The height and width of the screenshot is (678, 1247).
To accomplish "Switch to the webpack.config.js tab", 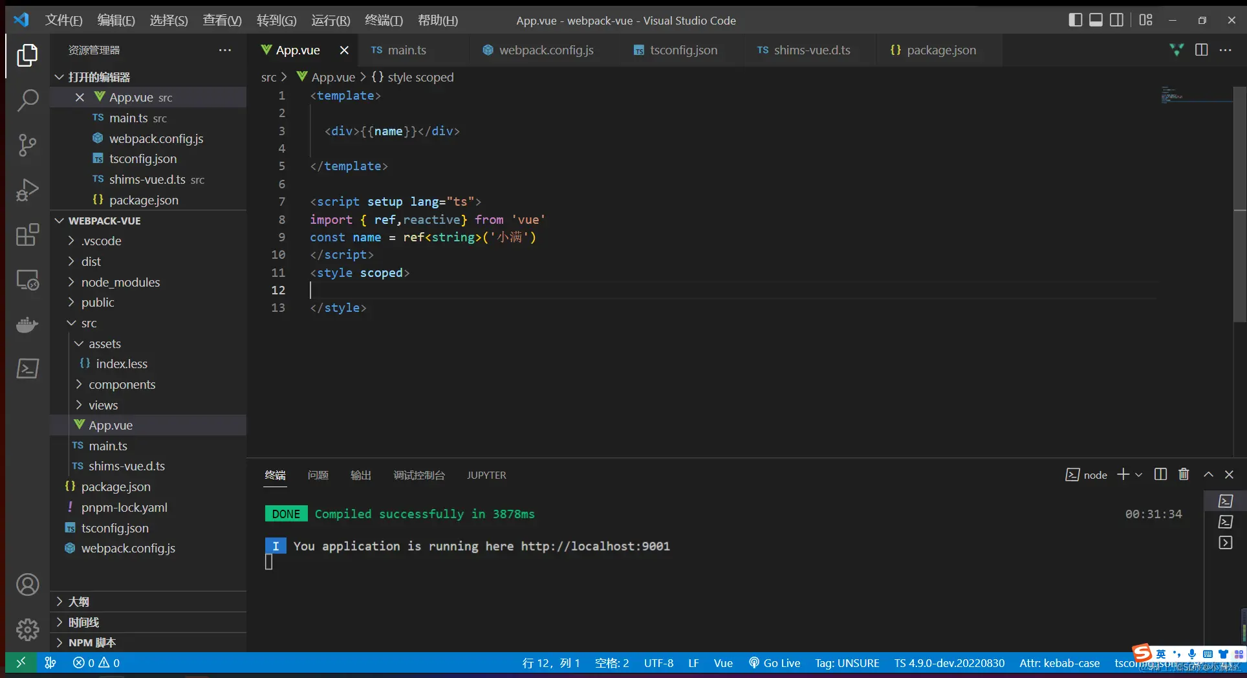I will coord(545,50).
